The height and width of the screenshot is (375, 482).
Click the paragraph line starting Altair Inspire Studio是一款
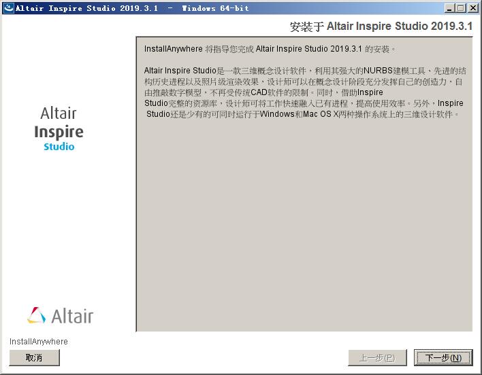coord(305,71)
